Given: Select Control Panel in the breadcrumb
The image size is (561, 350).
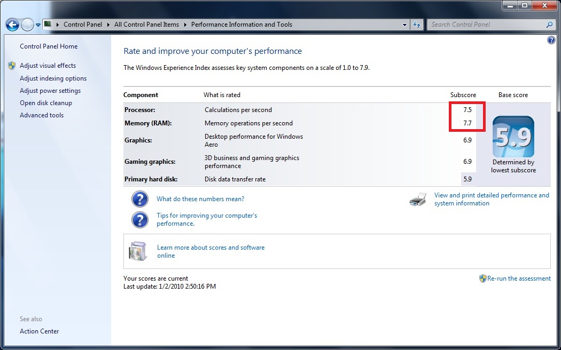Looking at the screenshot, I should [83, 25].
